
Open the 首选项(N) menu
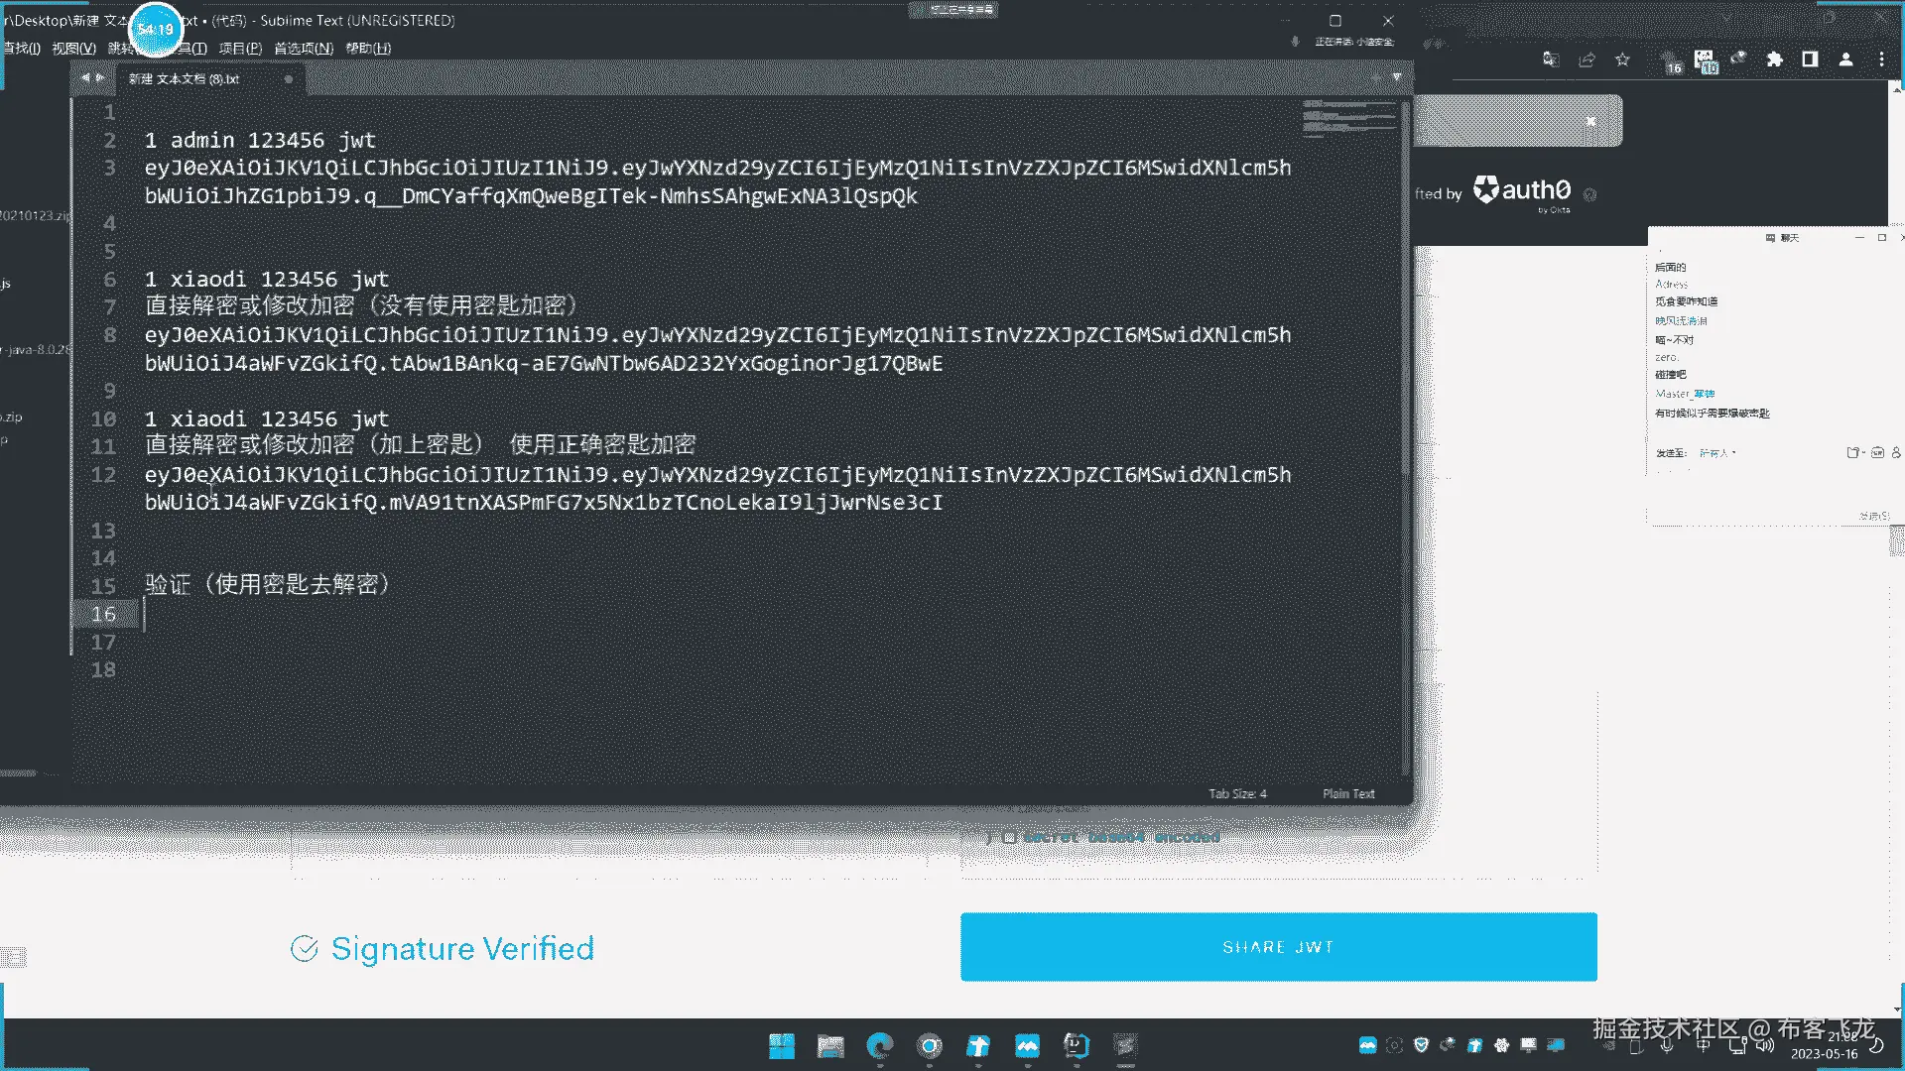coord(304,48)
